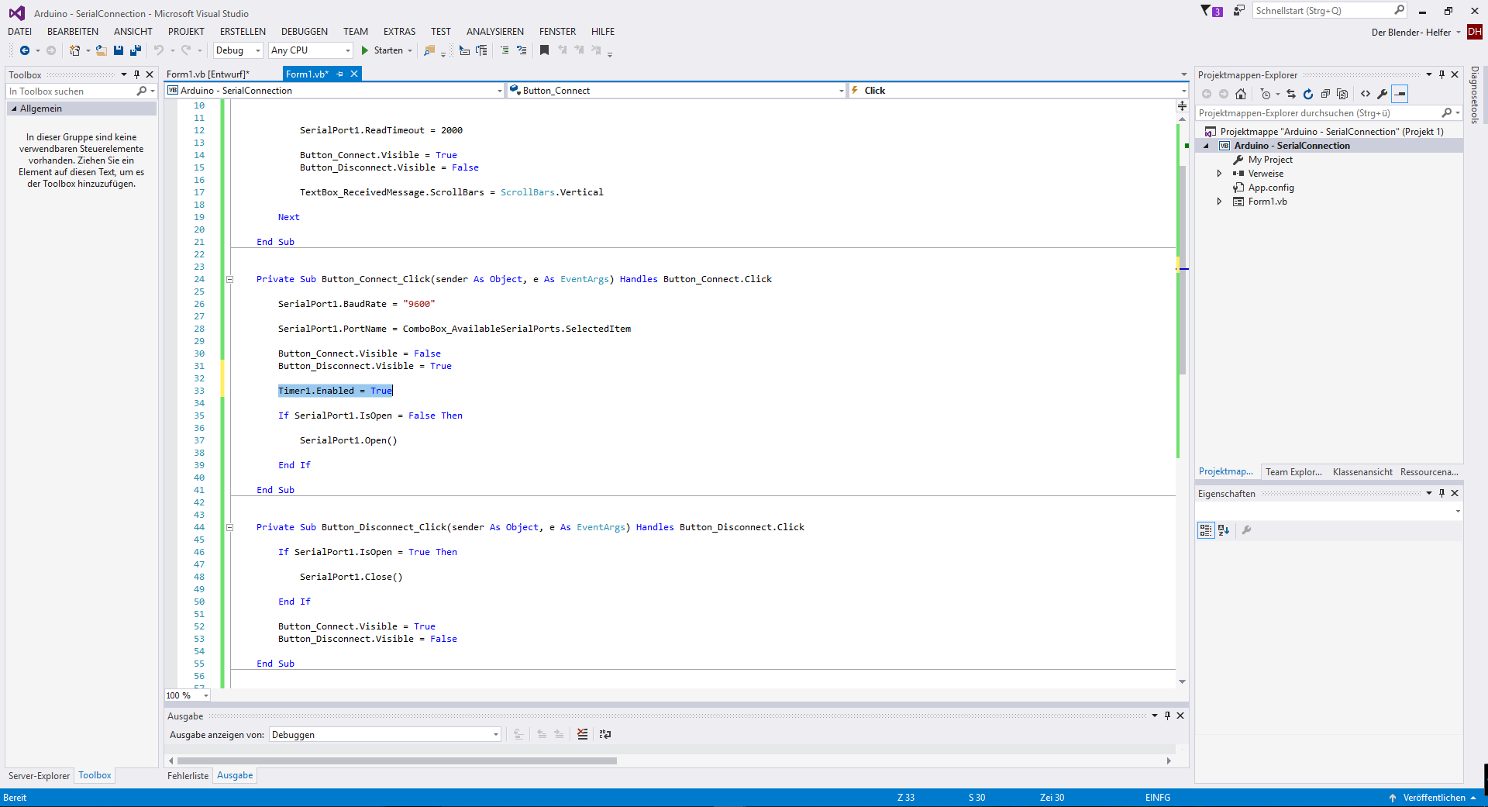The width and height of the screenshot is (1488, 807).
Task: Toggle word wrap in the Ausgabe panel
Action: tap(605, 734)
